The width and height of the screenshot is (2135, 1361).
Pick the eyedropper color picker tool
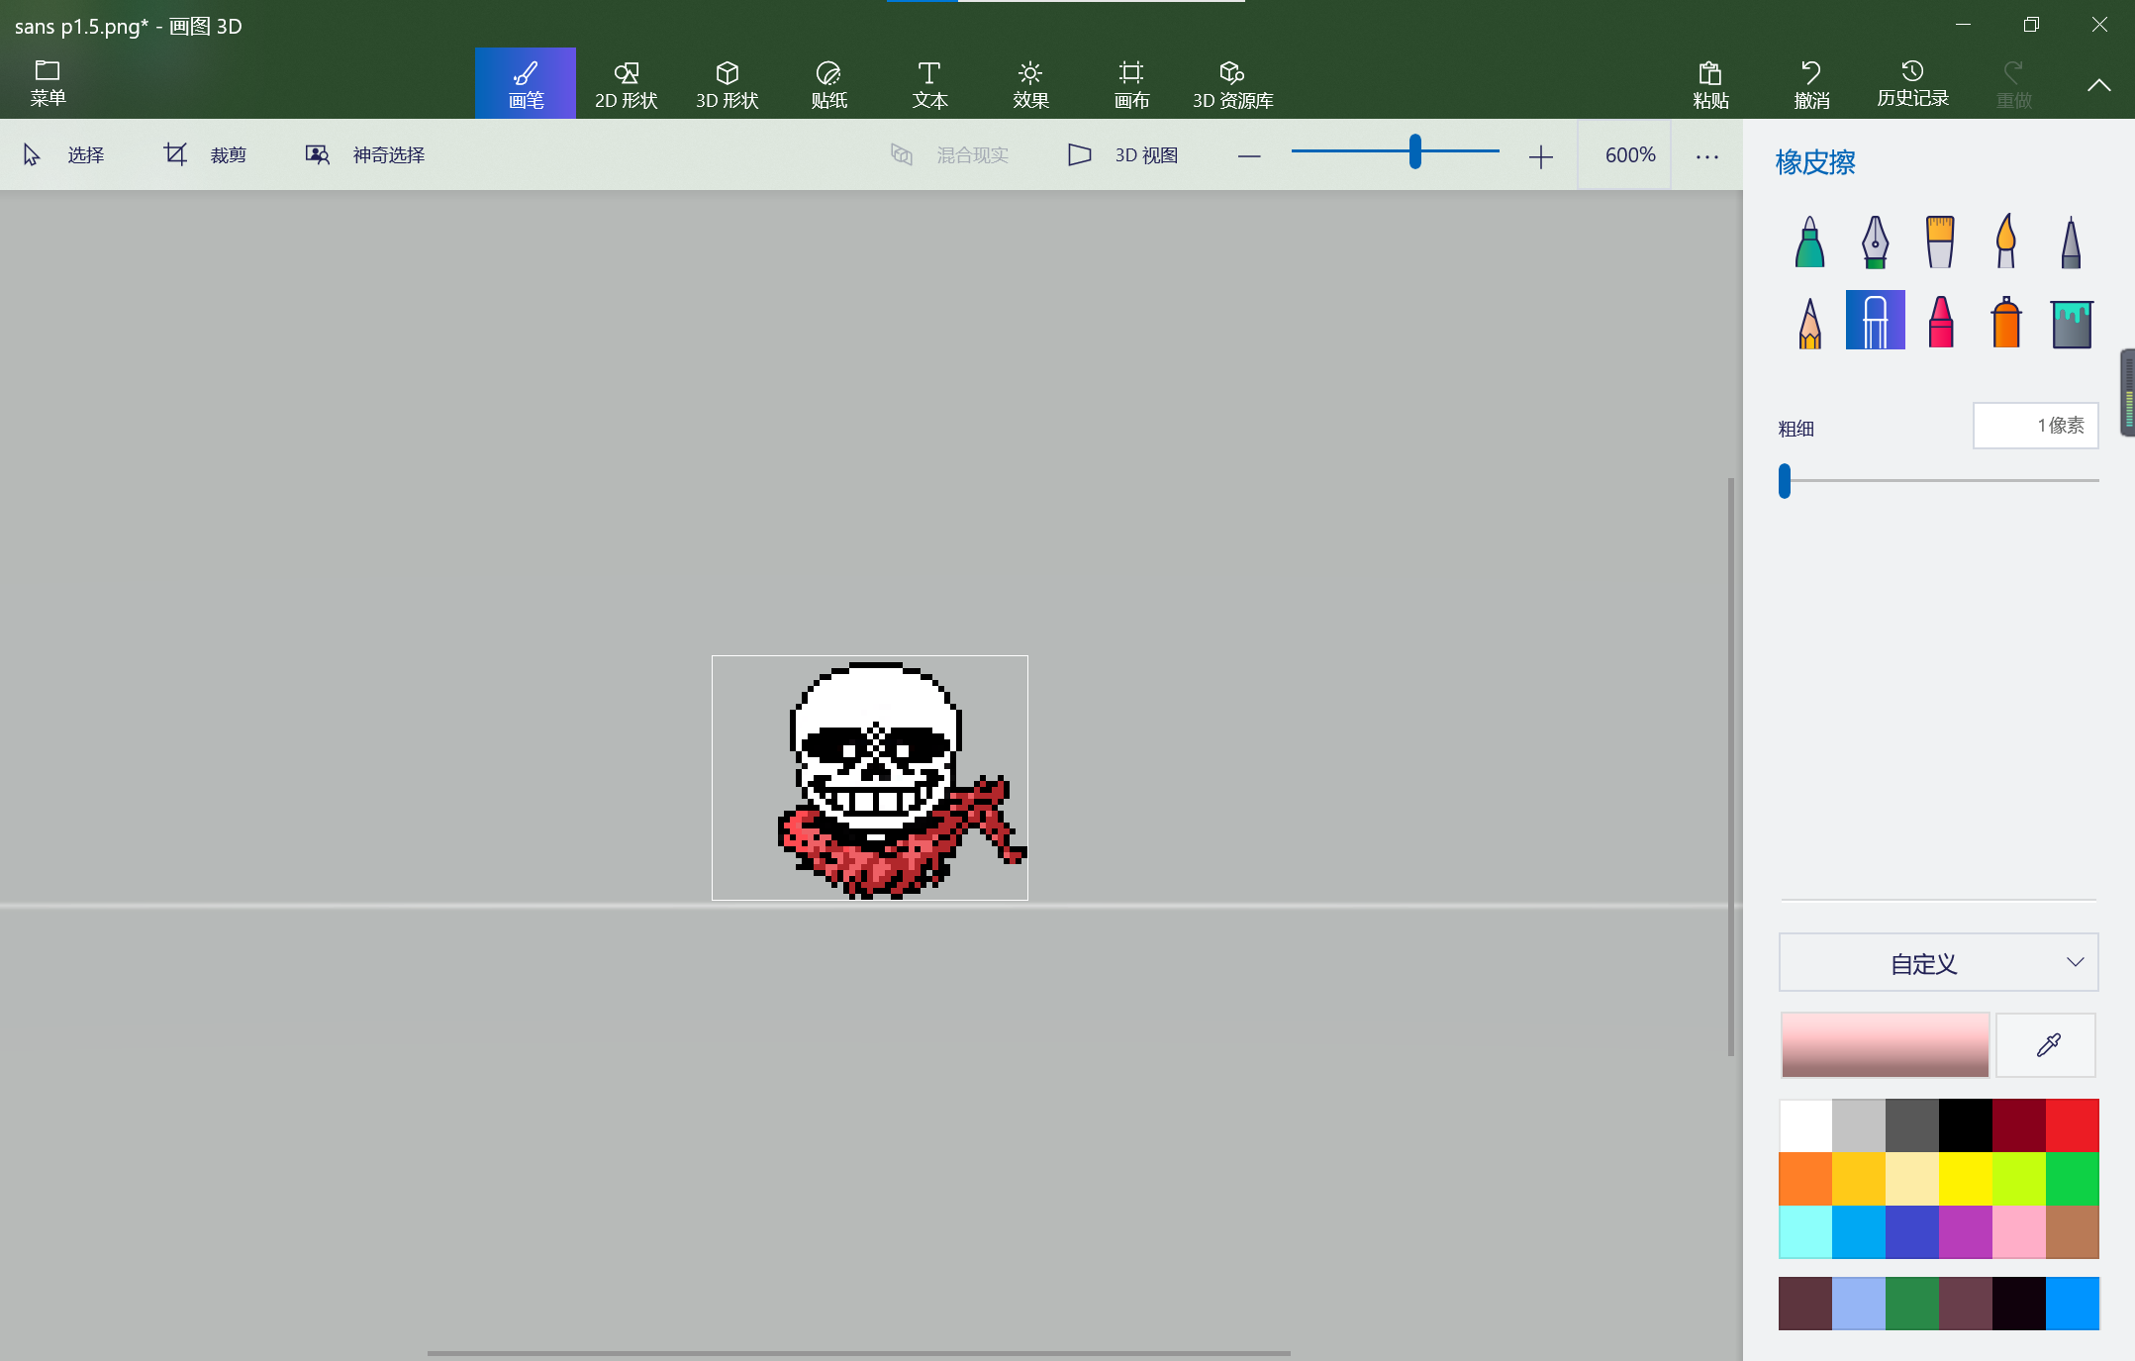[2046, 1044]
